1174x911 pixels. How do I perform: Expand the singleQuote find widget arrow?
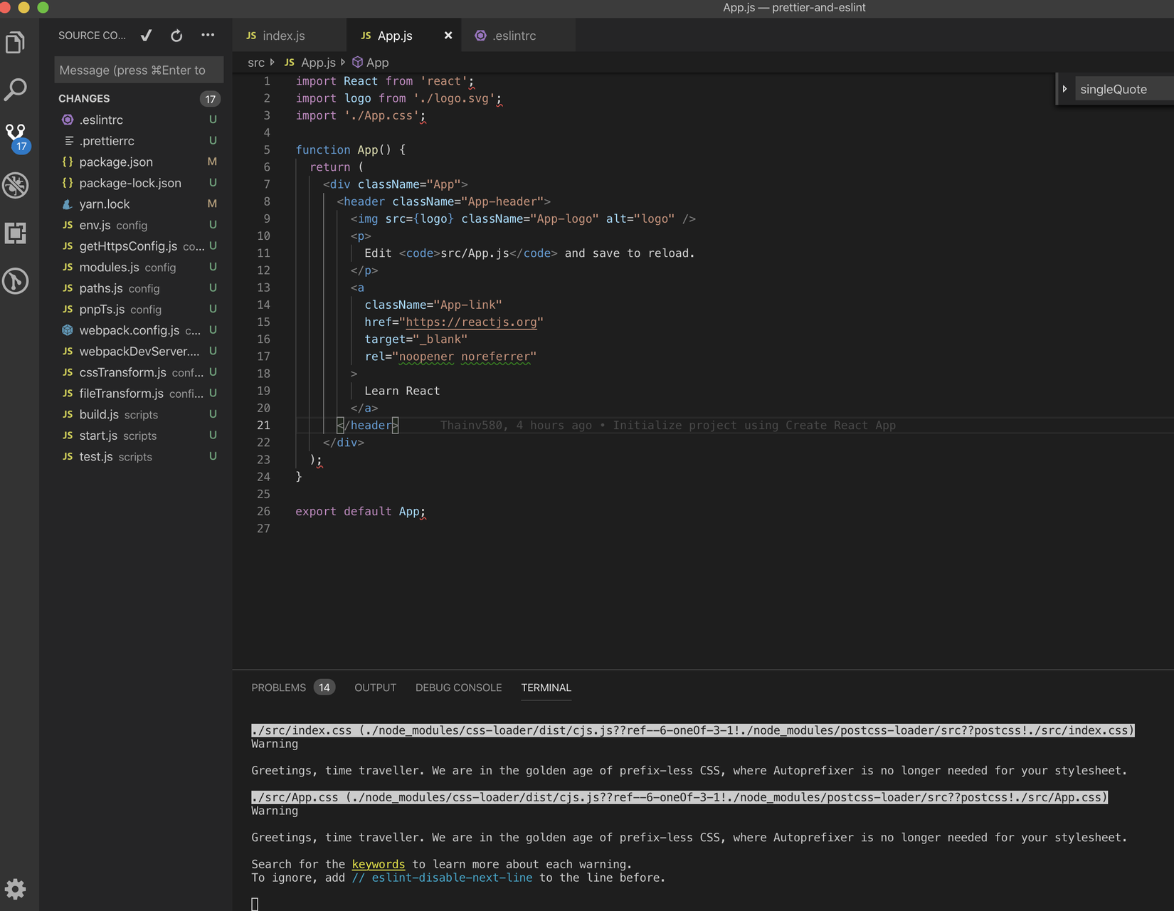tap(1064, 89)
